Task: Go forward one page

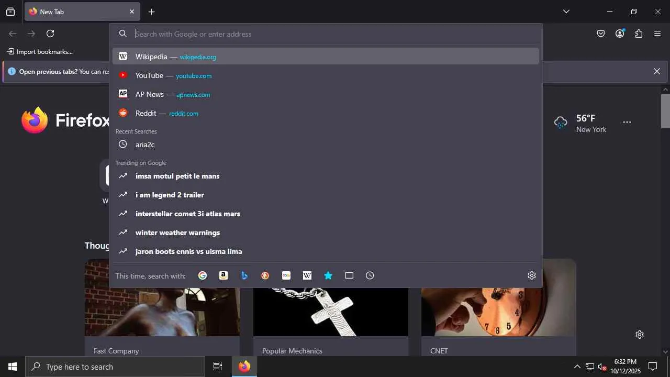Action: coord(31,34)
